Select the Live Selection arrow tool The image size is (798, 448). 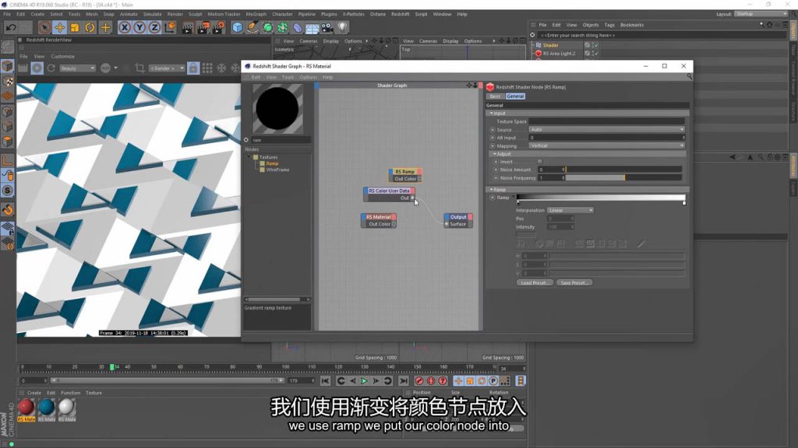[44, 27]
